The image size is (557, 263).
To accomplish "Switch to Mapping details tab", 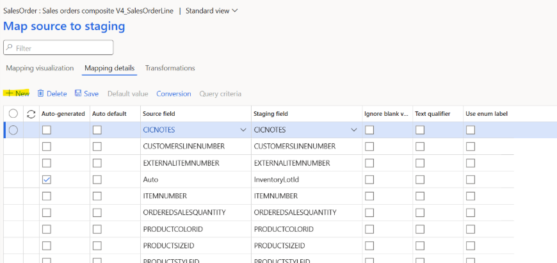I will (109, 68).
